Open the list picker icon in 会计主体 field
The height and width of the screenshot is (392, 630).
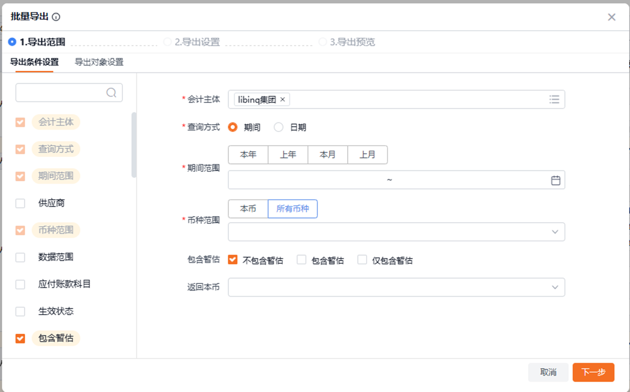[554, 100]
